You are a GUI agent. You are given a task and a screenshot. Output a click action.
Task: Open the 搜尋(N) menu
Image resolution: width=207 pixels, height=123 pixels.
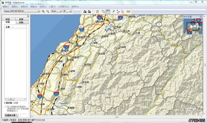(x=24, y=6)
